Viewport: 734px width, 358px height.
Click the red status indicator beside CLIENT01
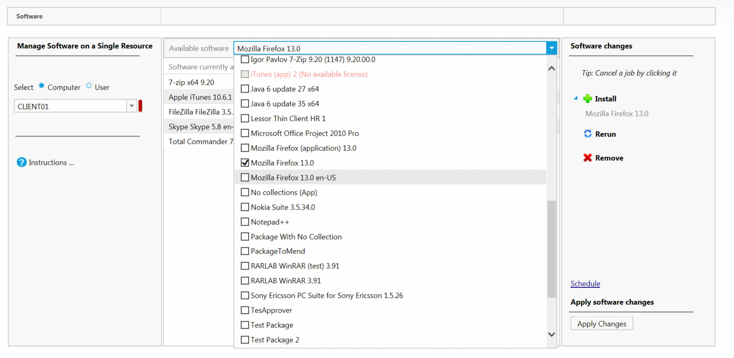pos(140,106)
